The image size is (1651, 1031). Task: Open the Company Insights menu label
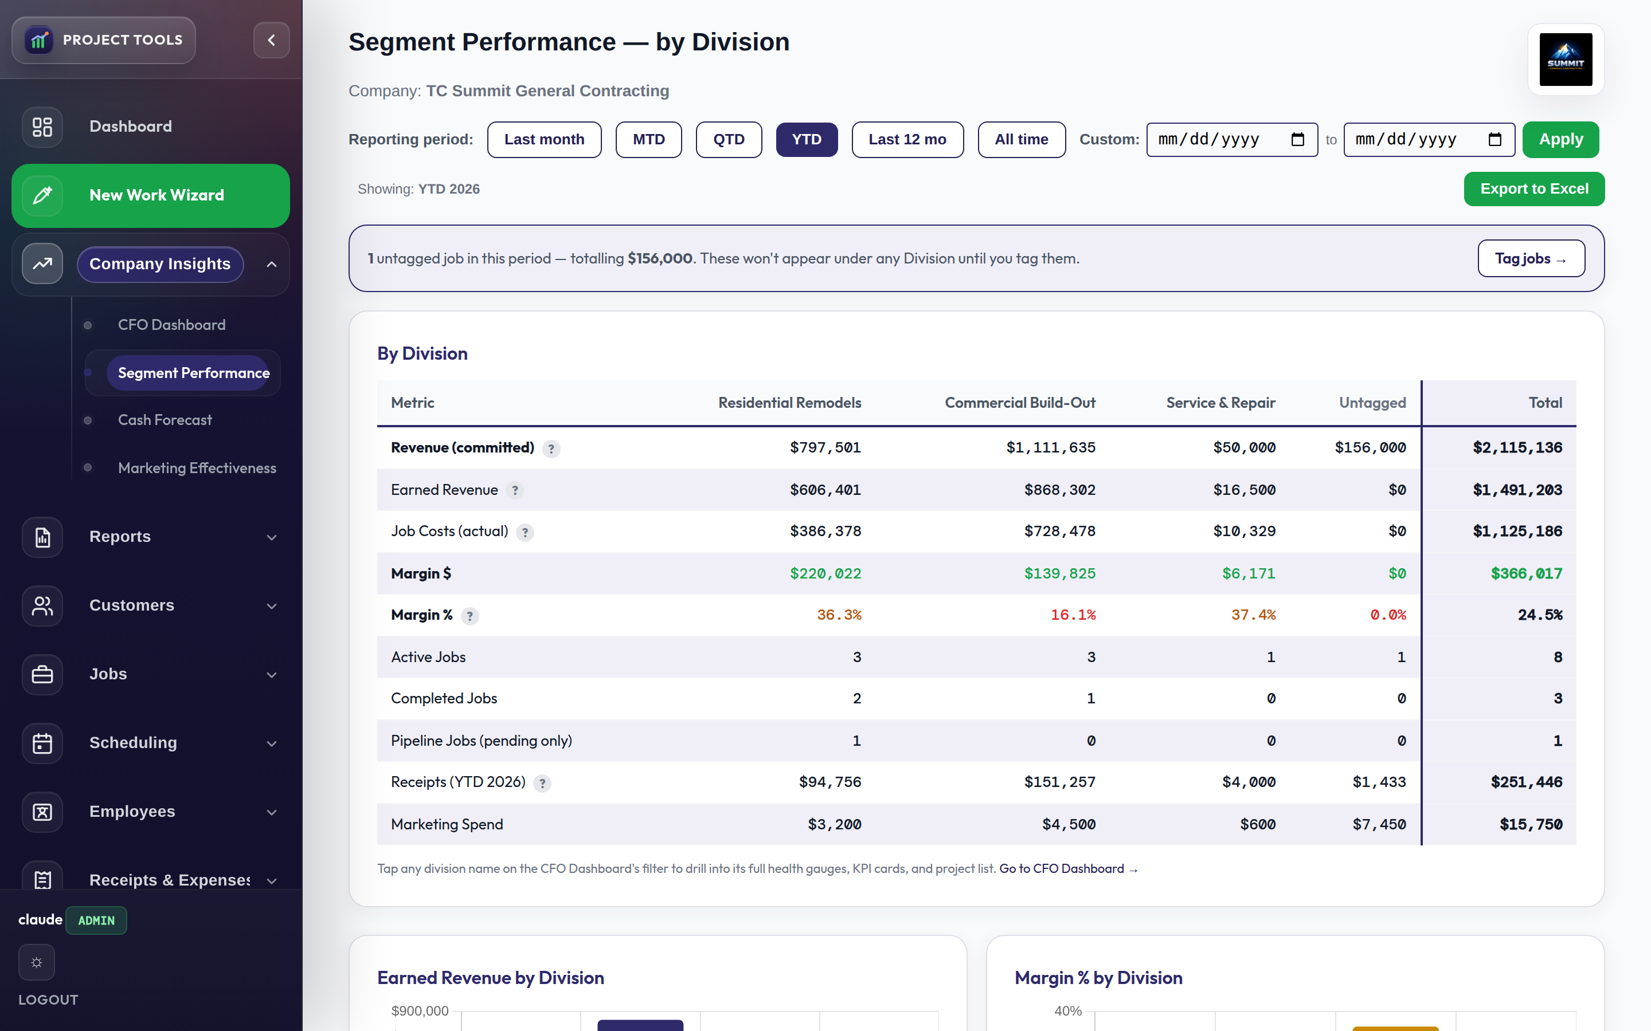[159, 265]
